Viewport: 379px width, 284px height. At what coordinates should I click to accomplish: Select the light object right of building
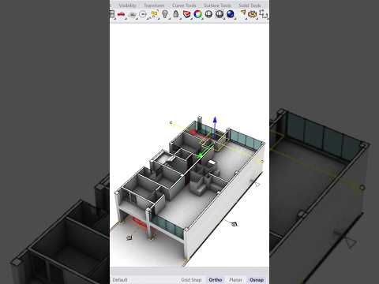(x=235, y=224)
